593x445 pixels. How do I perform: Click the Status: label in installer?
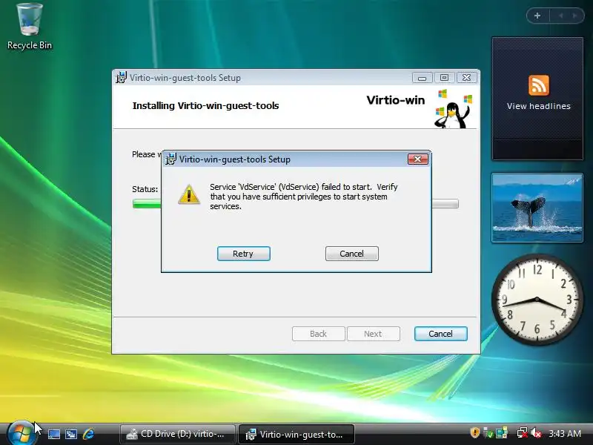click(x=145, y=189)
